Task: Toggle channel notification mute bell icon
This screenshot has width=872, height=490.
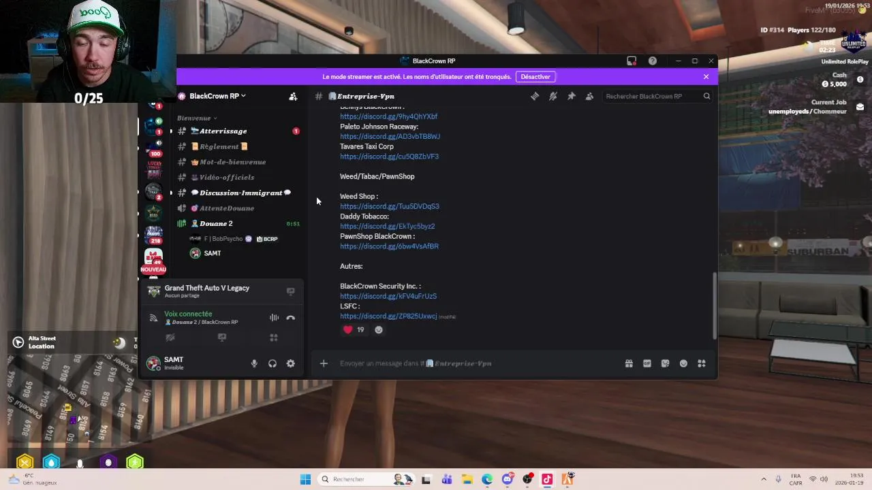Action: pos(553,96)
